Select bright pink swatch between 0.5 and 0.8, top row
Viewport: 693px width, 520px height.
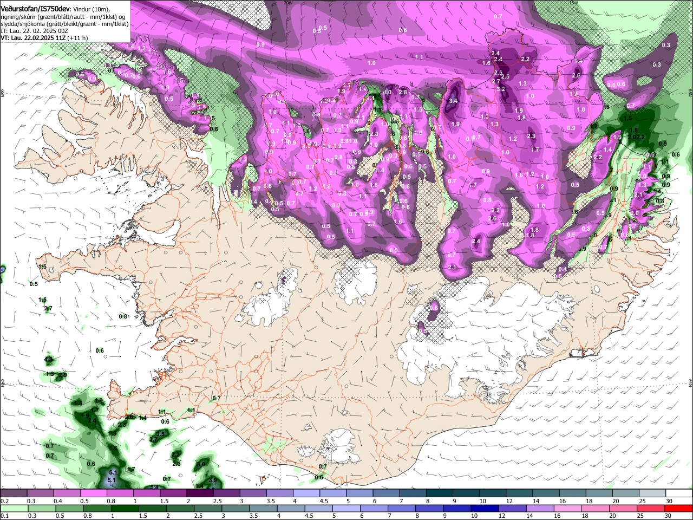click(93, 493)
